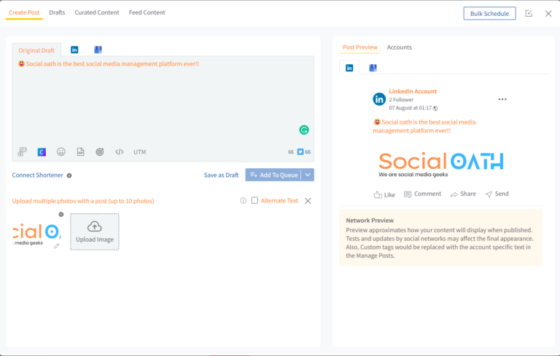
Task: Select the uploaded Social Oath thumbnail
Action: pos(36,233)
